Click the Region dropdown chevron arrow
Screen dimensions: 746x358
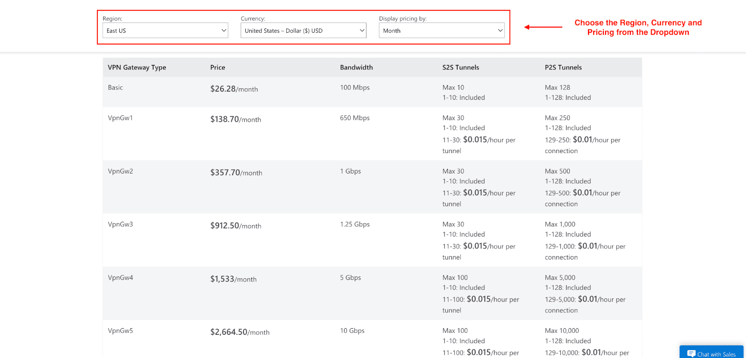(x=224, y=30)
